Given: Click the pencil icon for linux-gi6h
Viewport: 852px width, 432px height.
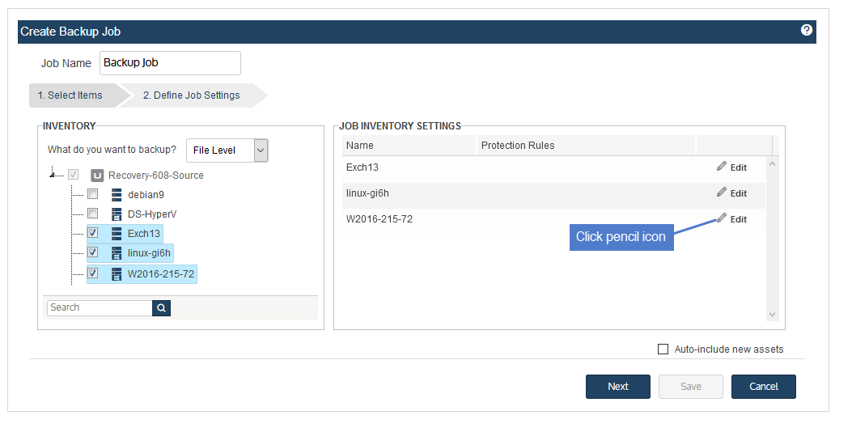Looking at the screenshot, I should tap(721, 192).
